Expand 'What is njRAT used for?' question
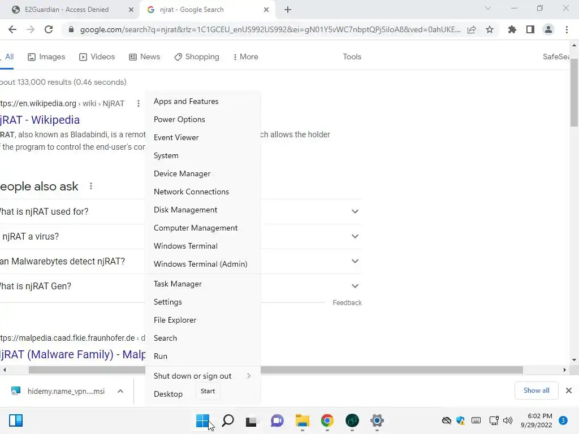This screenshot has width=579, height=434. (x=355, y=211)
